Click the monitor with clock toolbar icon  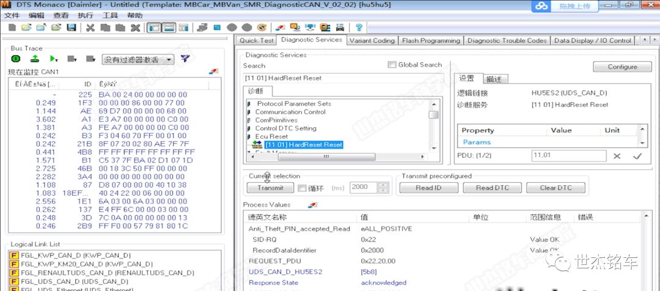pos(296,28)
